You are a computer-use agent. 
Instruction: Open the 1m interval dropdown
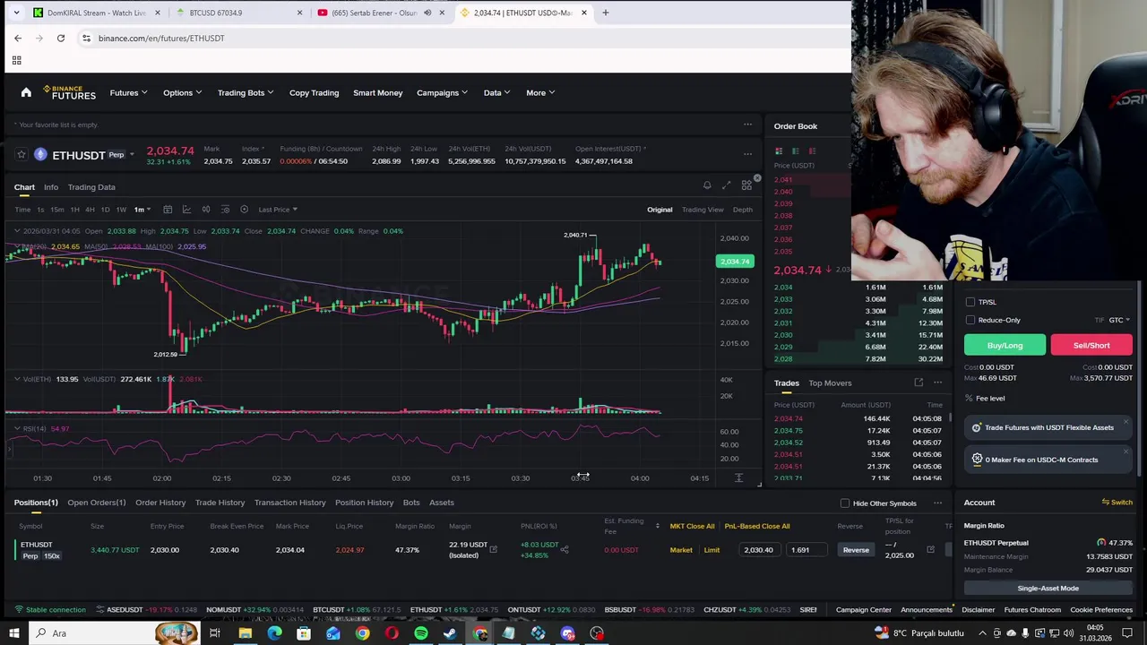141,210
